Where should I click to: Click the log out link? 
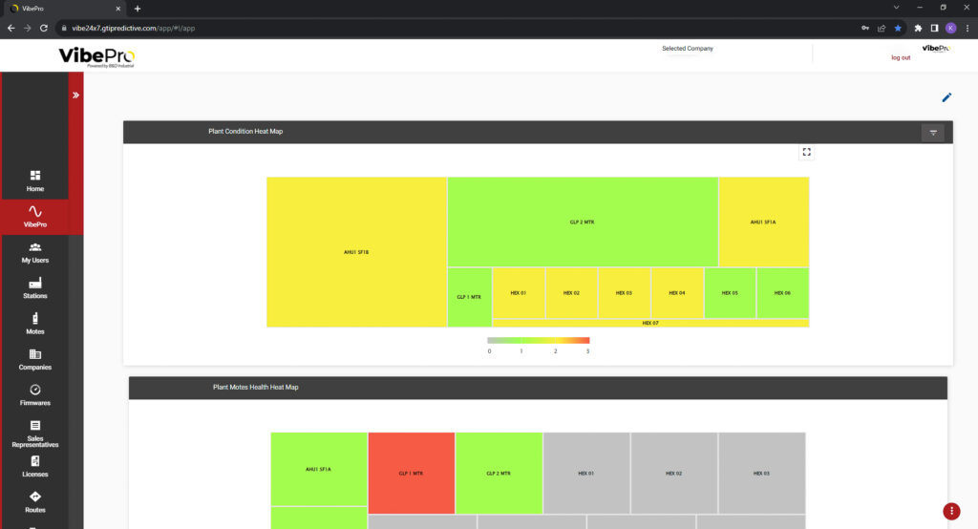point(901,57)
